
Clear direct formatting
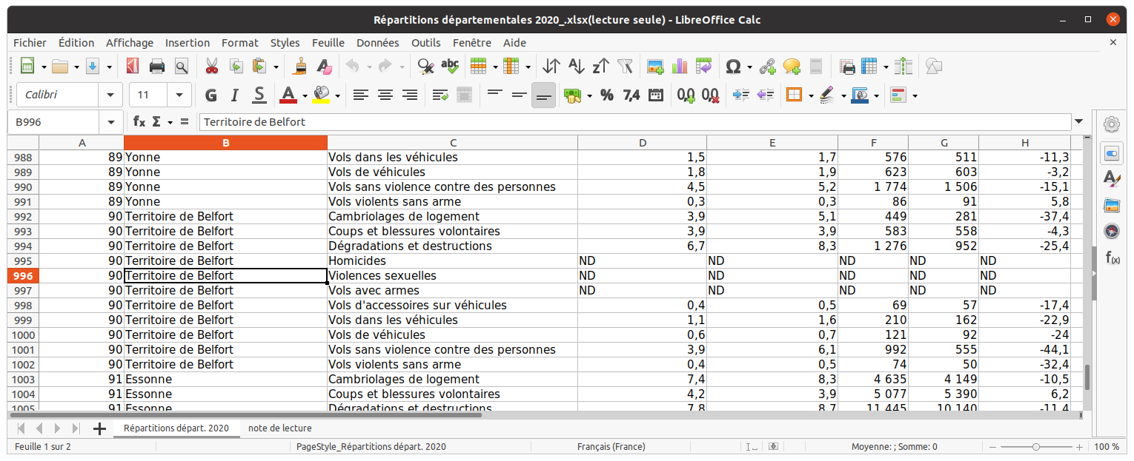(325, 67)
